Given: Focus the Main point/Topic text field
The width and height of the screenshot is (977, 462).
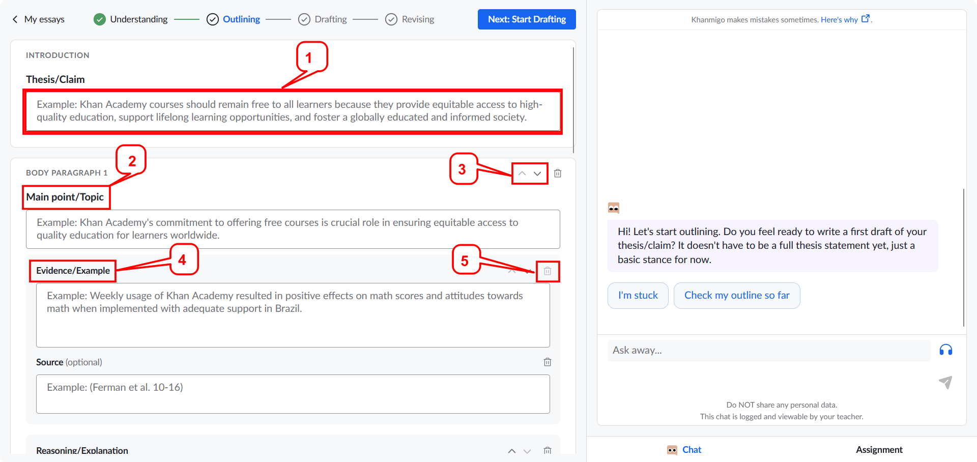Looking at the screenshot, I should click(x=293, y=229).
